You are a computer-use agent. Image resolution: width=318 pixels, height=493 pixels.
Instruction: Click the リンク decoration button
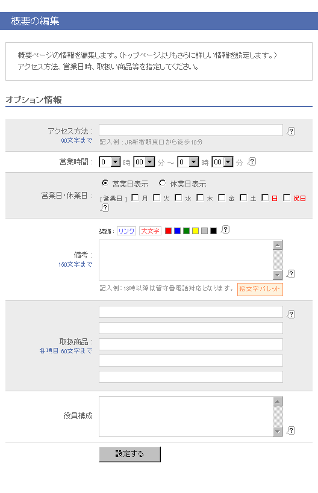pos(126,231)
